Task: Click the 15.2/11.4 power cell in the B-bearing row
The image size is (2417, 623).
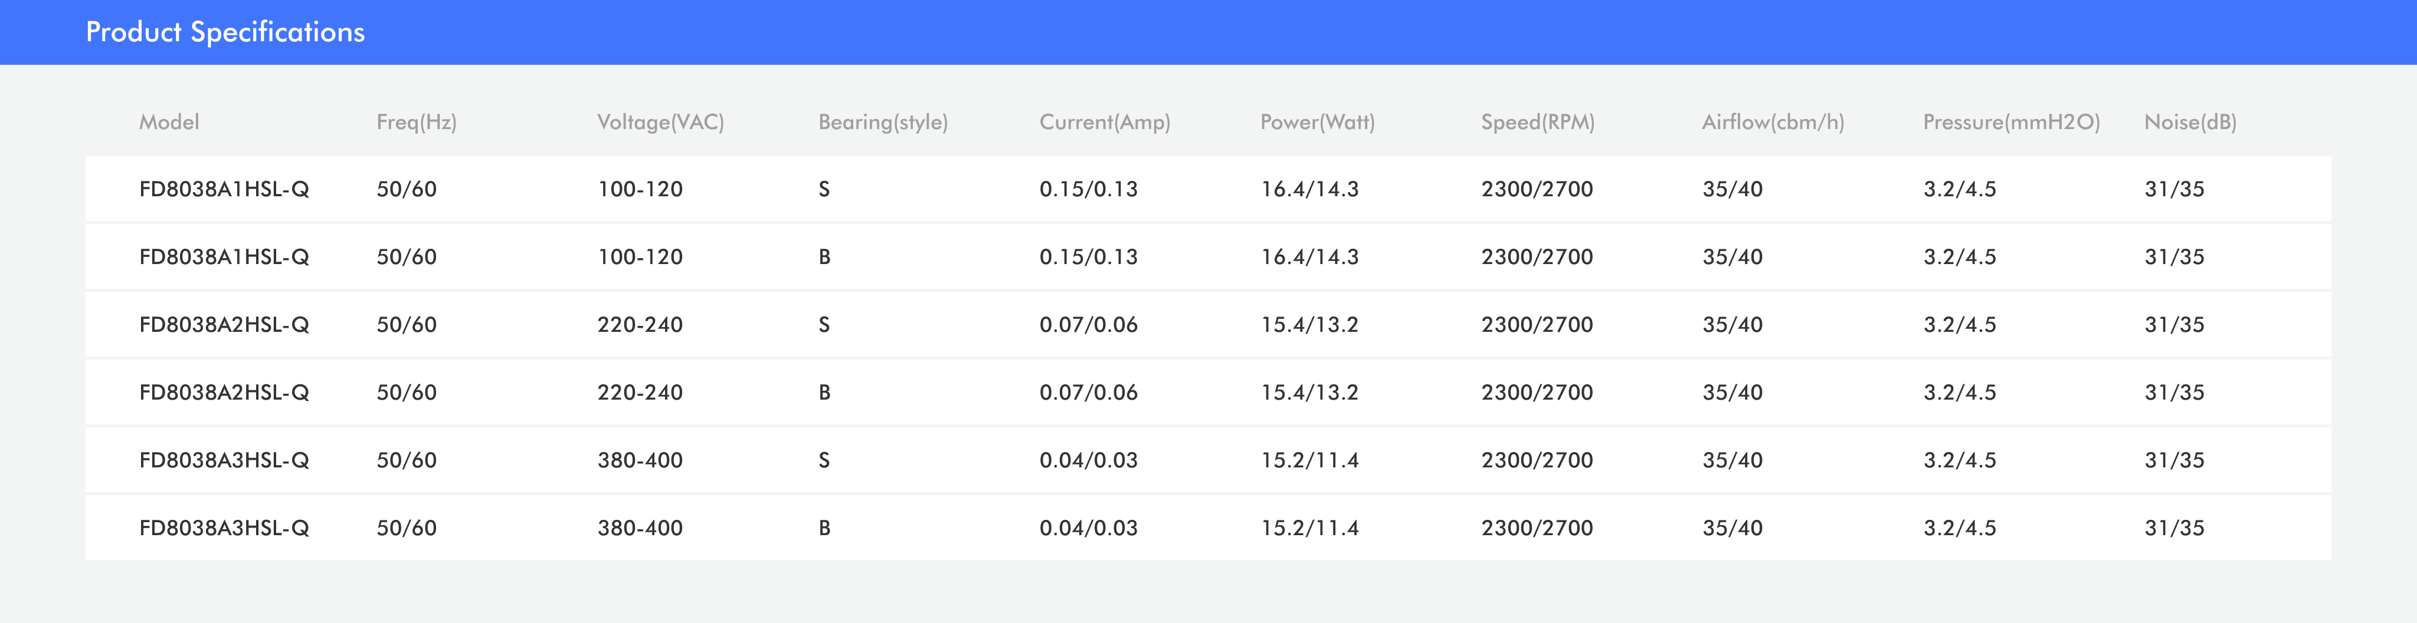Action: coord(1309,528)
